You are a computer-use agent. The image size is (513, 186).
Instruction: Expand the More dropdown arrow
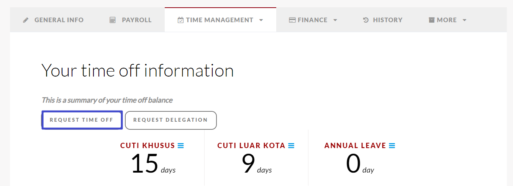[x=464, y=20]
